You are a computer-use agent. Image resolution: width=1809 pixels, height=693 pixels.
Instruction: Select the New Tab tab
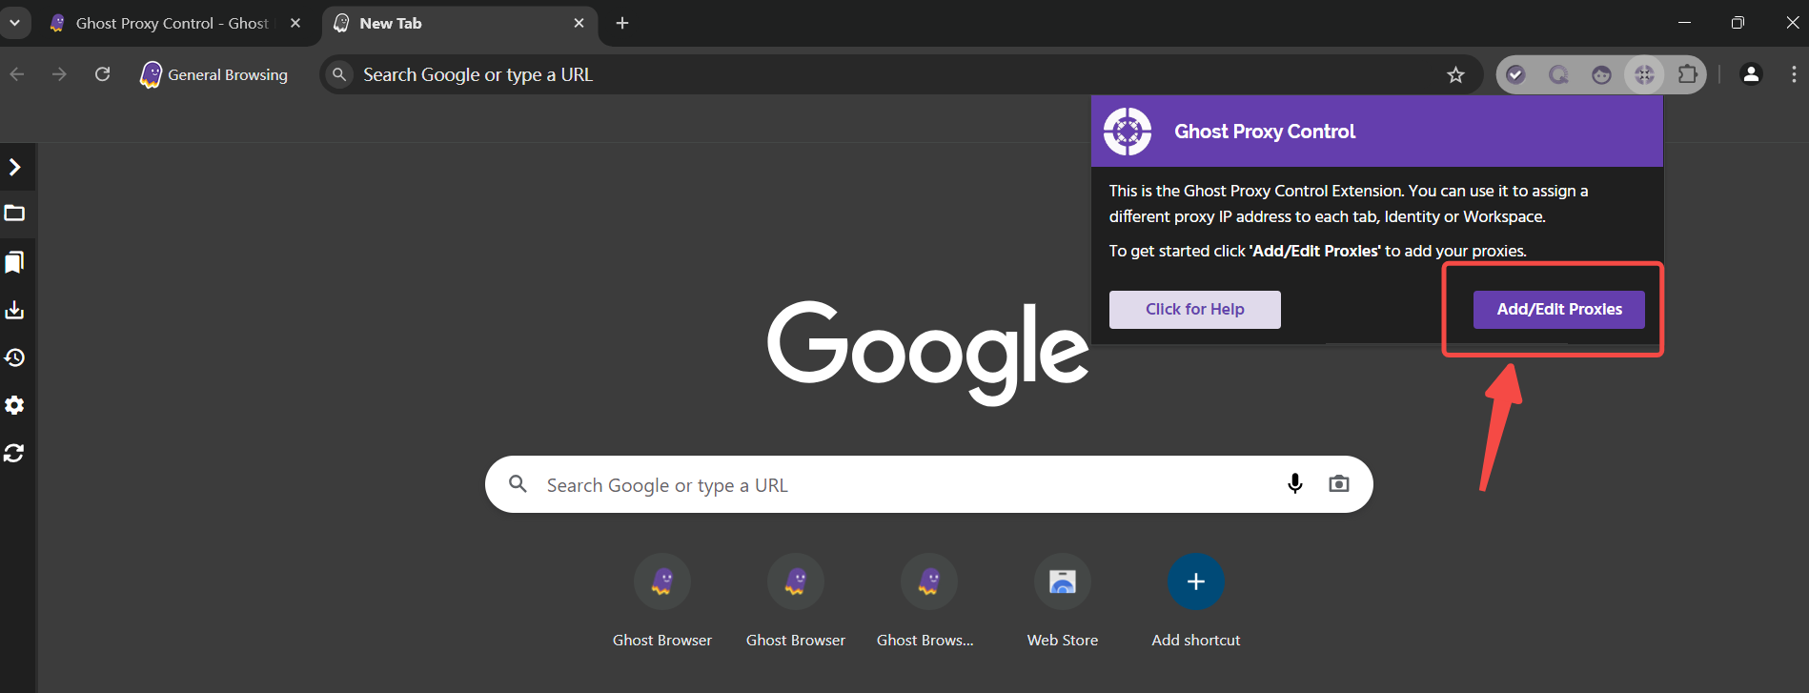click(461, 23)
